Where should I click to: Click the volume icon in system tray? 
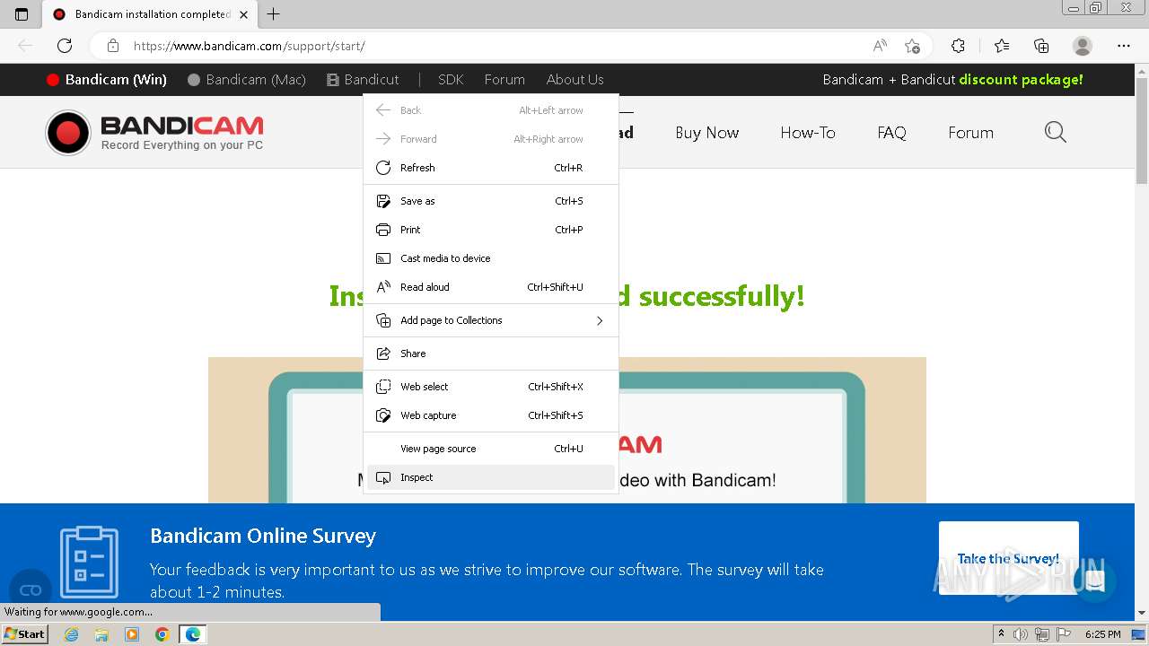point(1021,634)
